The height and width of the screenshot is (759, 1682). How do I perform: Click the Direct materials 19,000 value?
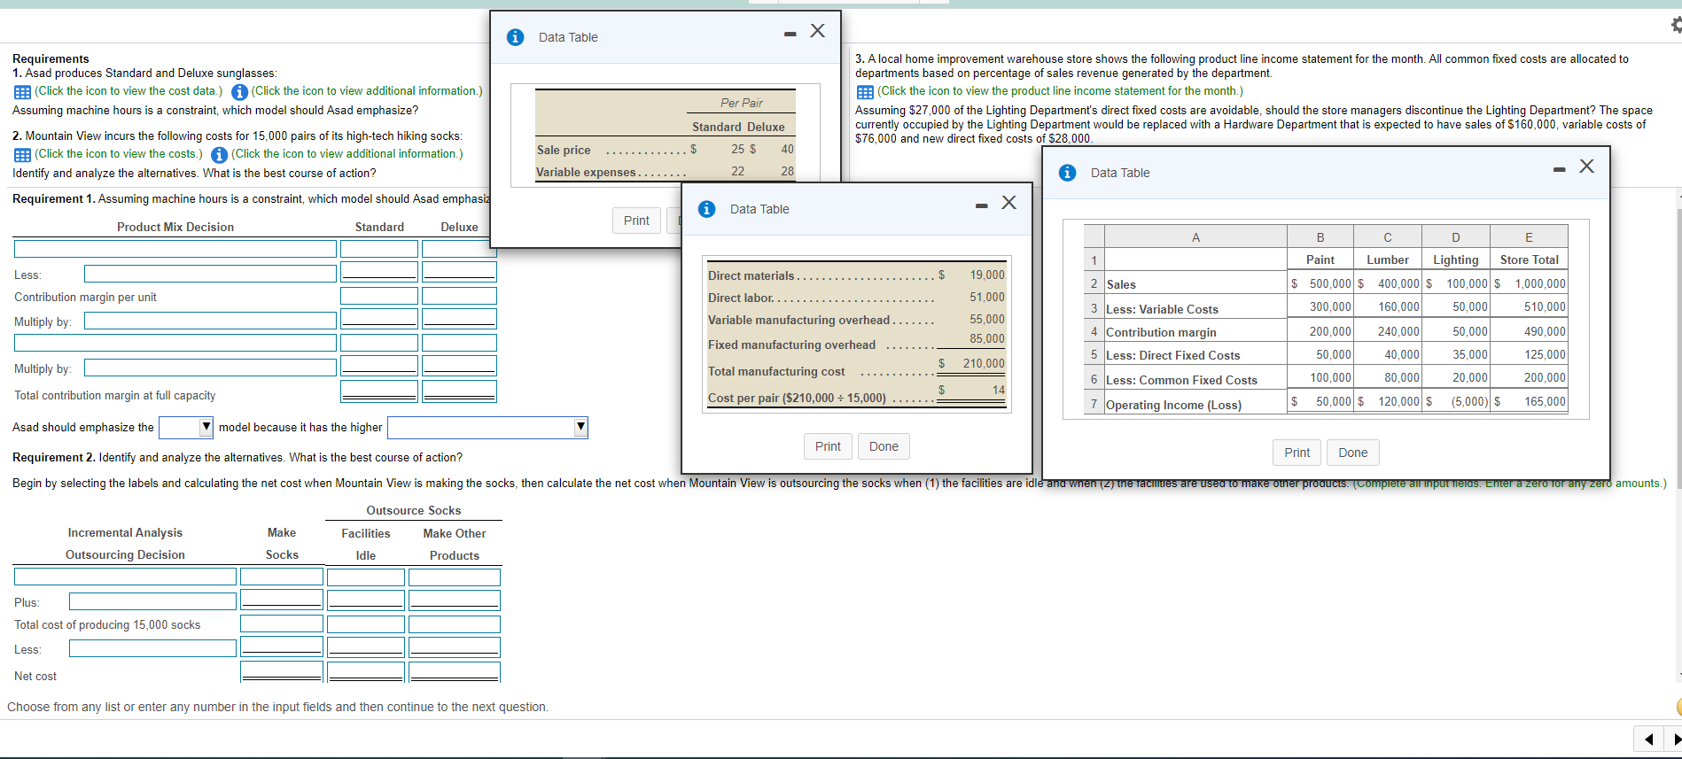click(x=986, y=275)
